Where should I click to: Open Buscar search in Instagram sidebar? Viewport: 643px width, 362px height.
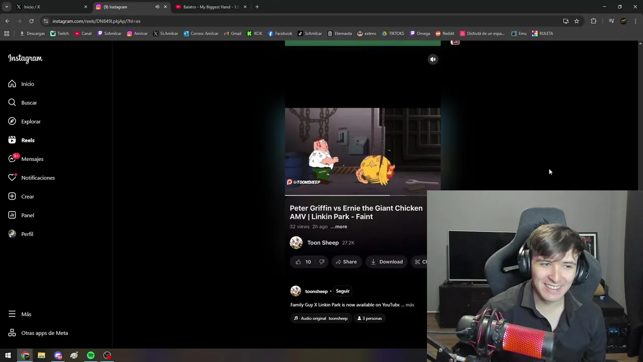(23, 103)
